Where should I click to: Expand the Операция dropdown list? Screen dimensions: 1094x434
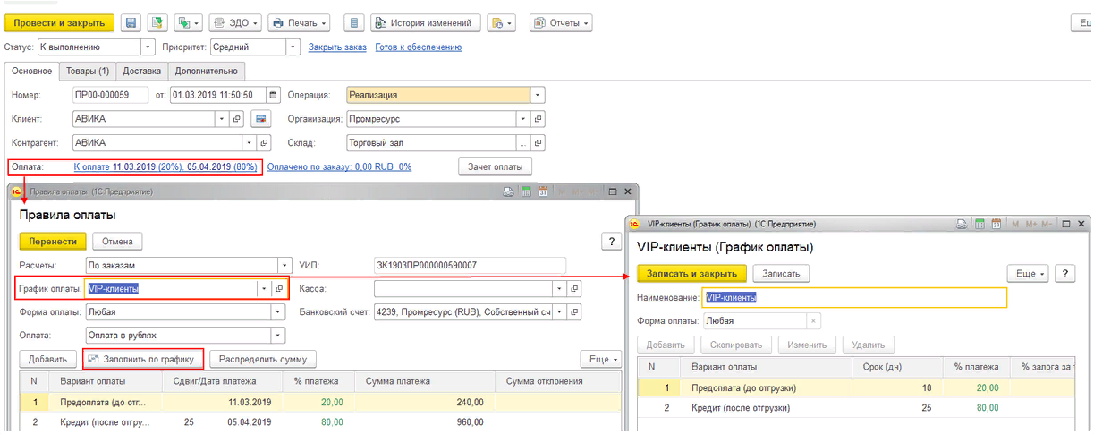point(537,95)
